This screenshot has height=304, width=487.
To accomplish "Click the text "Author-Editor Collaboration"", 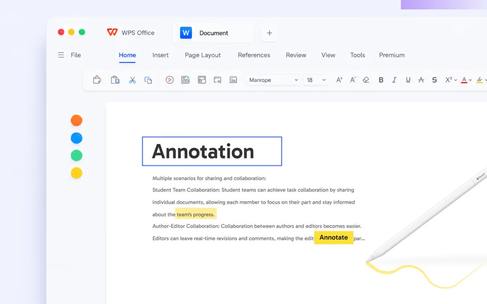I will coord(186,226).
